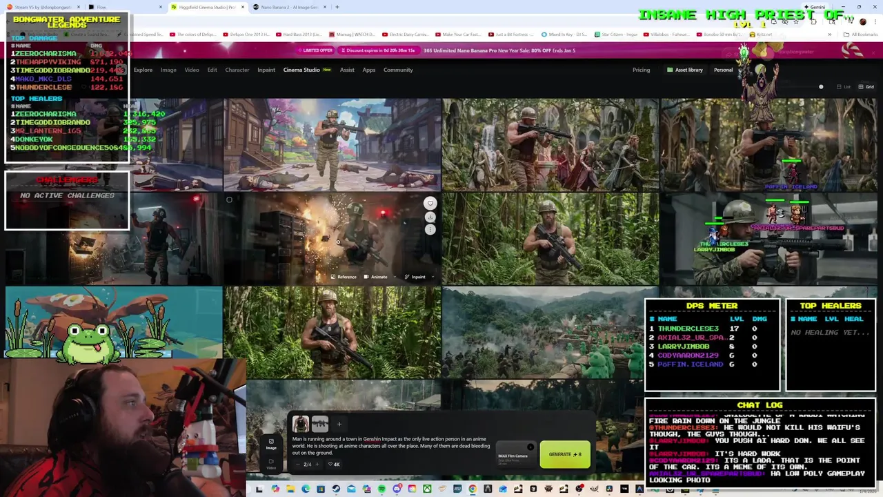The width and height of the screenshot is (883, 497).
Task: Open Discord from the taskbar
Action: 397,489
